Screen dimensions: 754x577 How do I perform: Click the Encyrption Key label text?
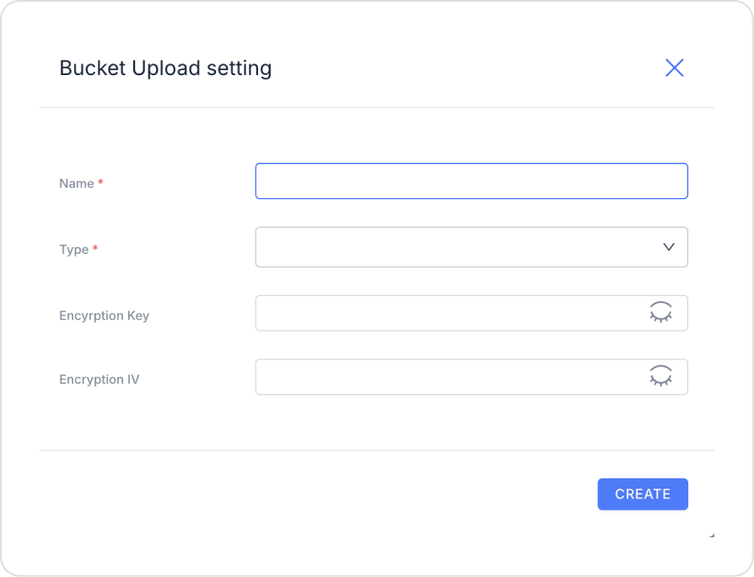coord(105,315)
